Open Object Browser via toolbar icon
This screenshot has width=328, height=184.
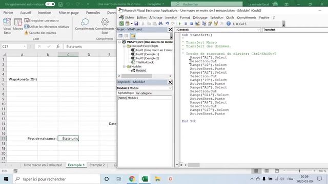216,24
